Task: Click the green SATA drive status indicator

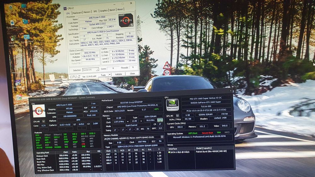Action: pos(169,152)
